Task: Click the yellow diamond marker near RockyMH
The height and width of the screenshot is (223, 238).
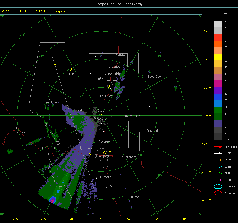Action: click(71, 69)
